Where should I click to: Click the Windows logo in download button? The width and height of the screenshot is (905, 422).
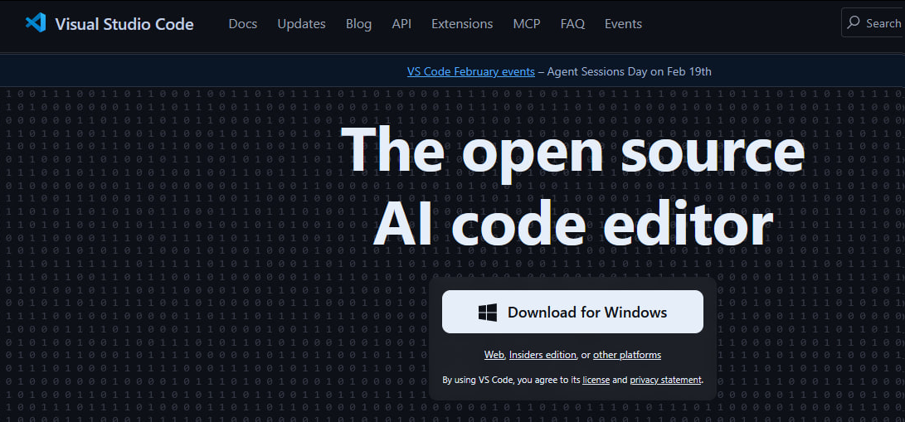point(488,313)
